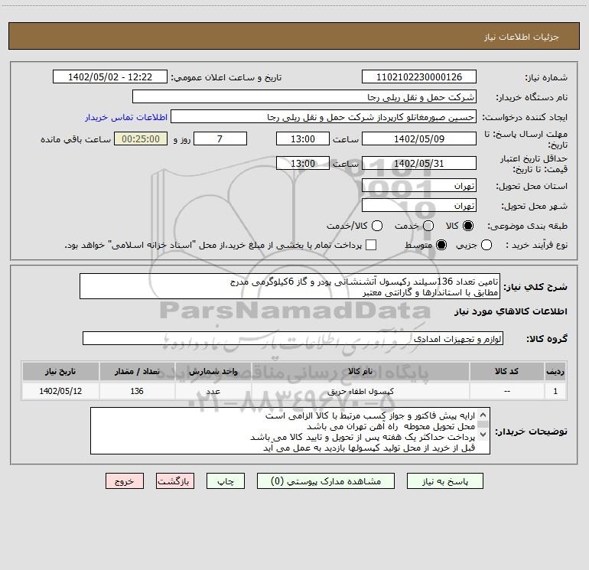Image resolution: width=589 pixels, height=570 pixels.
Task: Click the بازگشت back button
Action: point(175,481)
